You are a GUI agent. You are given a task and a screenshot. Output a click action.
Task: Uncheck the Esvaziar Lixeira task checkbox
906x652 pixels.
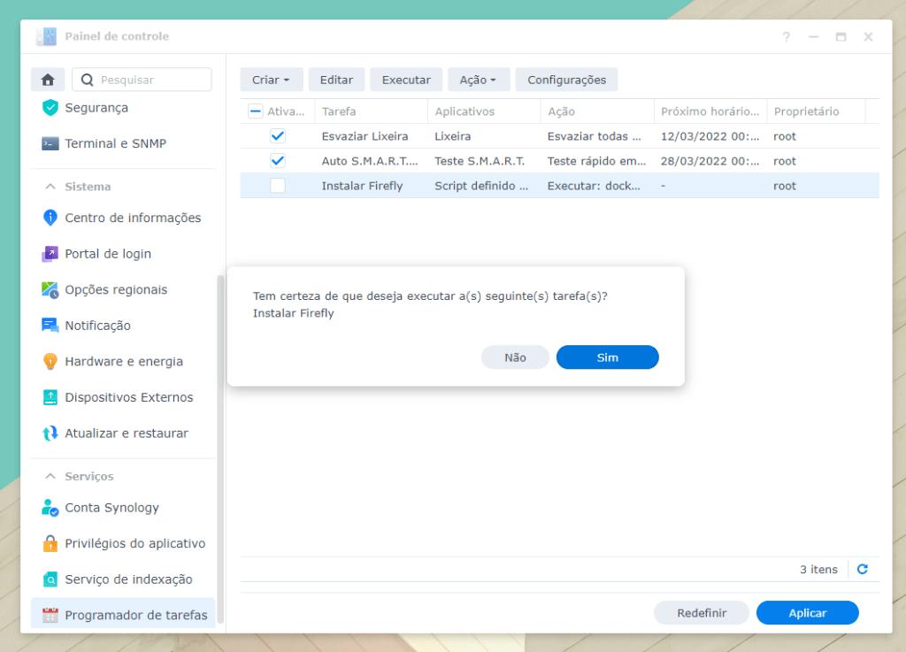coord(278,136)
